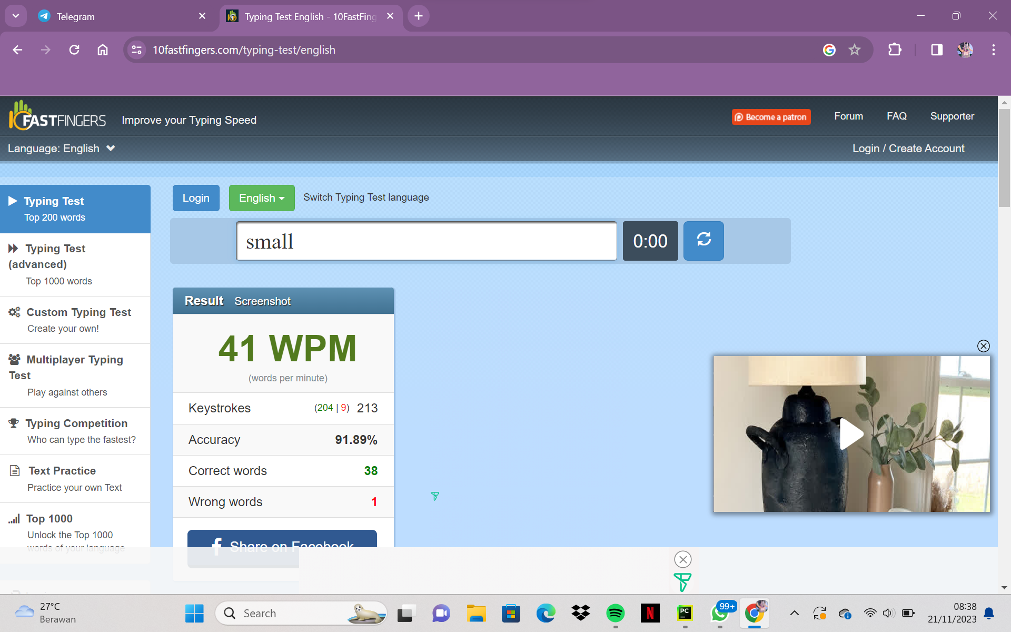Close the floating video ad
Screen dimensions: 1011x632
click(983, 346)
